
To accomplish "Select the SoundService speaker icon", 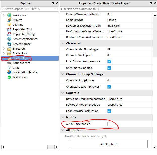I will [x=9, y=63].
